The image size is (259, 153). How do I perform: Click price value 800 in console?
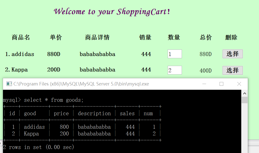click(x=64, y=127)
